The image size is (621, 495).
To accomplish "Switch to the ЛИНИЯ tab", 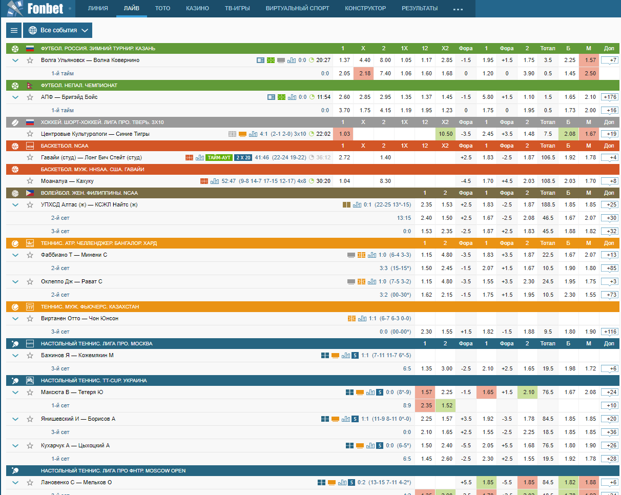I will pyautogui.click(x=98, y=9).
